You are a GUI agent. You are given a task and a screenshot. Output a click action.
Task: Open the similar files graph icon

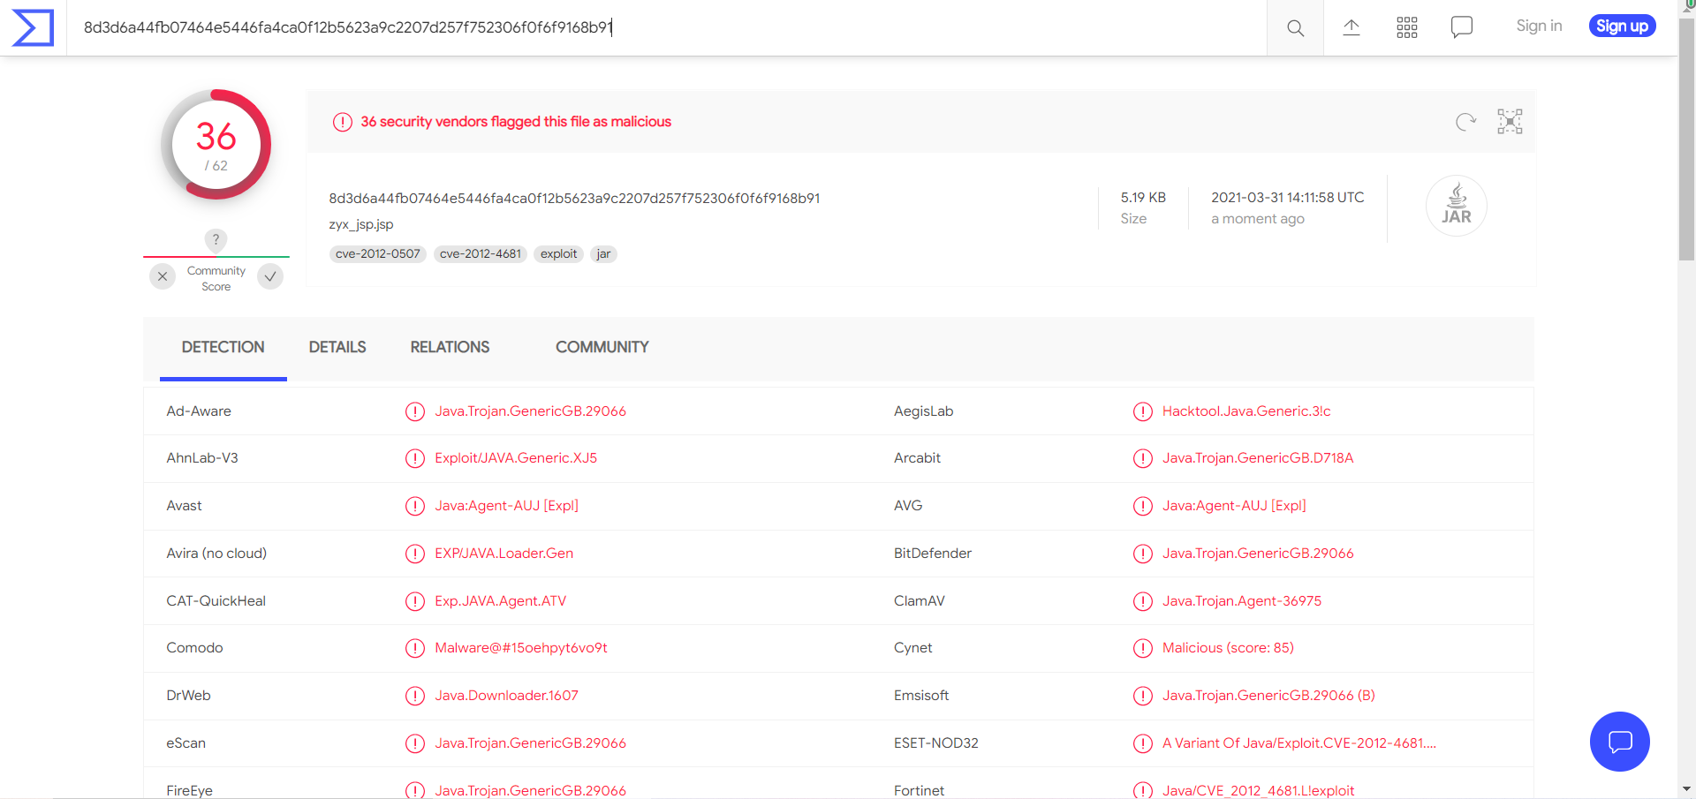pyautogui.click(x=1510, y=122)
